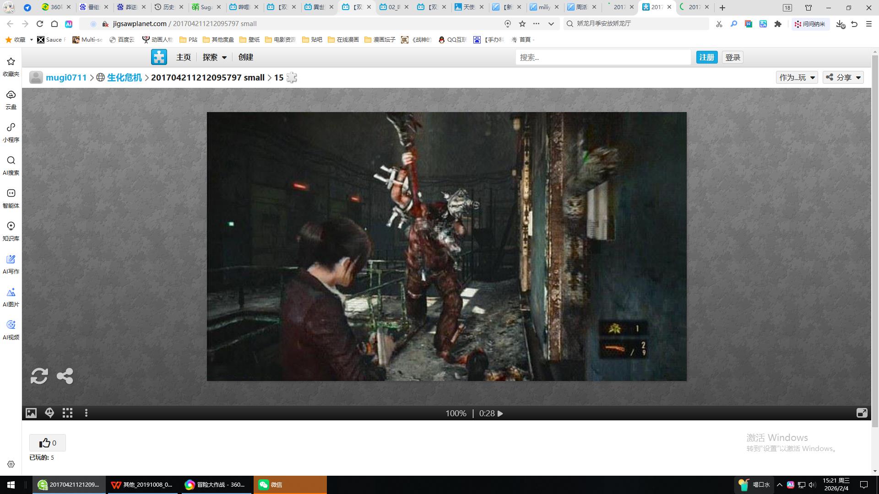Click the restart puzzle refresh icon
This screenshot has width=879, height=494.
coord(39,376)
